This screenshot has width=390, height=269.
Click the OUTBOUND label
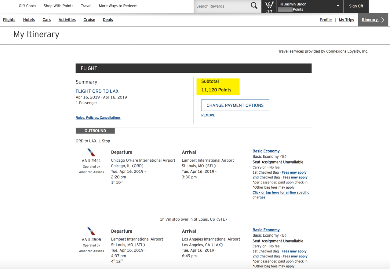[x=95, y=131]
